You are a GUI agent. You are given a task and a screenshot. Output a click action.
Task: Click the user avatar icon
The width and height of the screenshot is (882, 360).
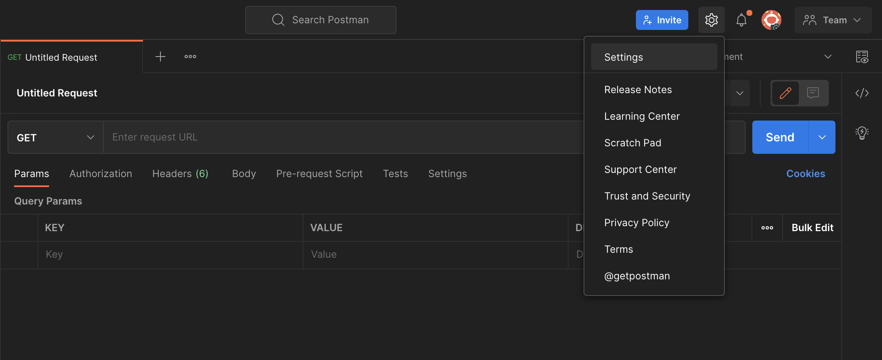pos(771,20)
